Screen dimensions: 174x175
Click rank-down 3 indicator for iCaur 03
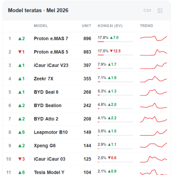[22, 159]
